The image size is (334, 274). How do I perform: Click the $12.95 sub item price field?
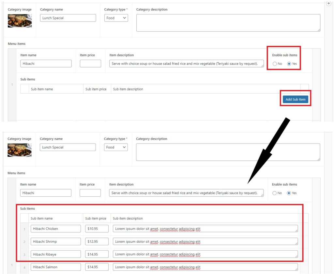tap(97, 242)
